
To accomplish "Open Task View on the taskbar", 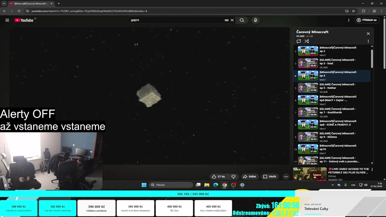I will (x=198, y=185).
